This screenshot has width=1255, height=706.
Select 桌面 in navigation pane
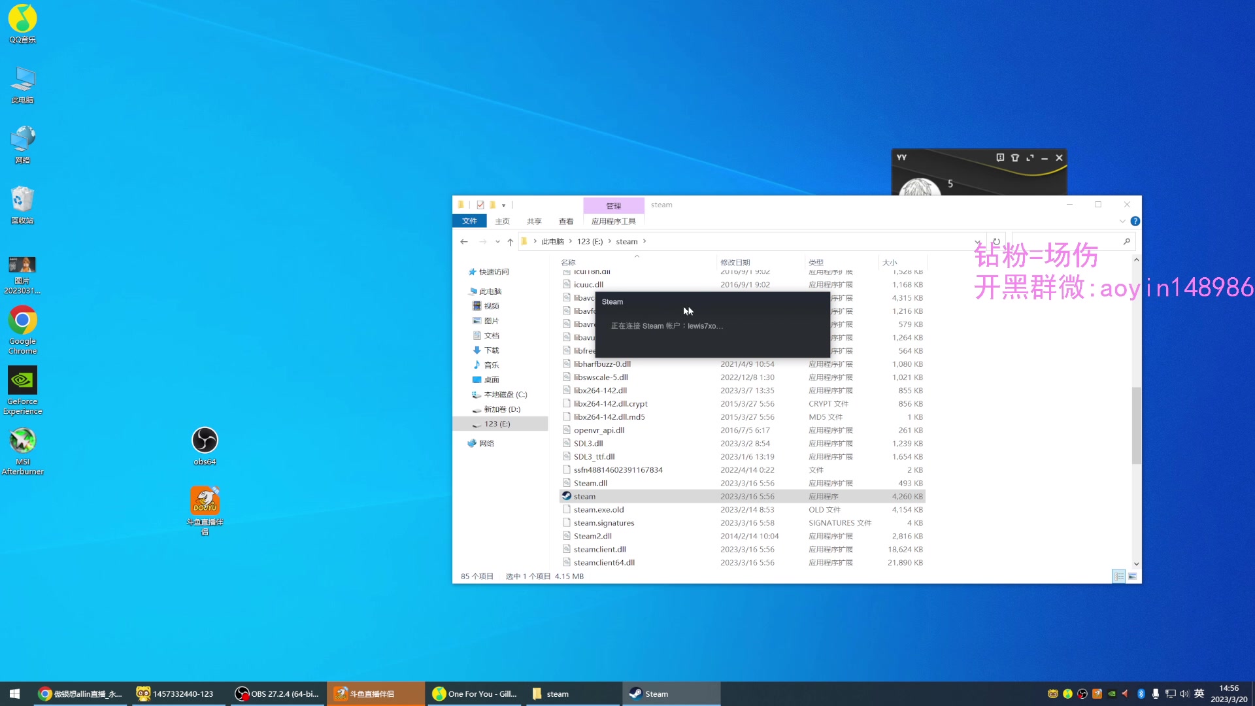tap(492, 380)
